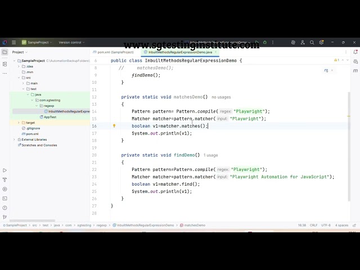Open the AI assistant swirl icon
This screenshot has width=360, height=270.
[293, 42]
